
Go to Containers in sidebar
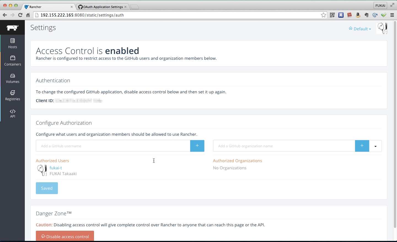pyautogui.click(x=13, y=61)
